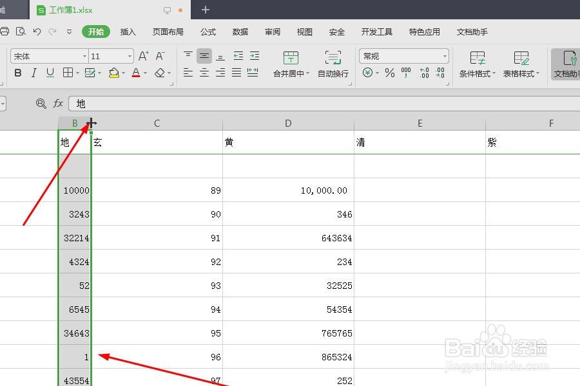Open the 页面布局 ribbon tab

[168, 32]
